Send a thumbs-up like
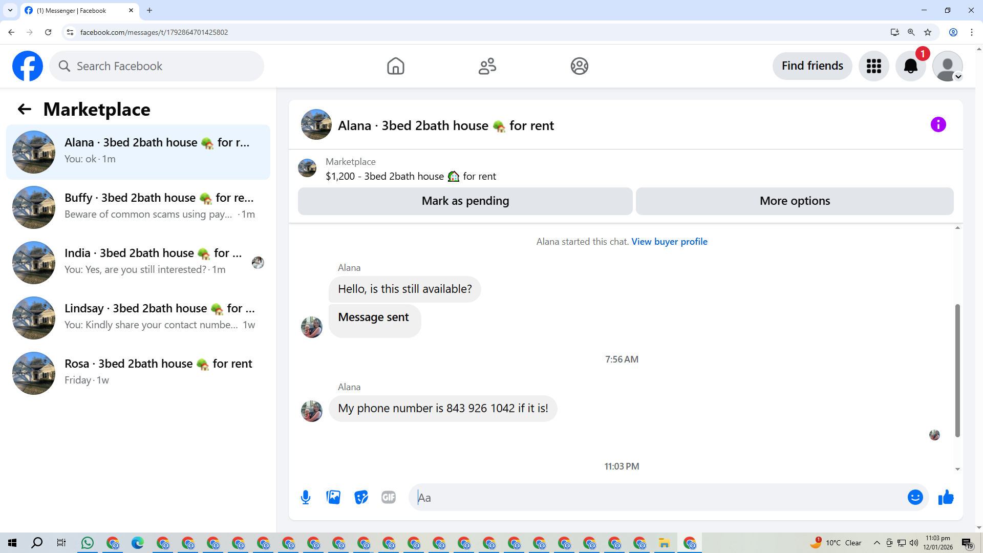This screenshot has width=983, height=553. [x=946, y=497]
